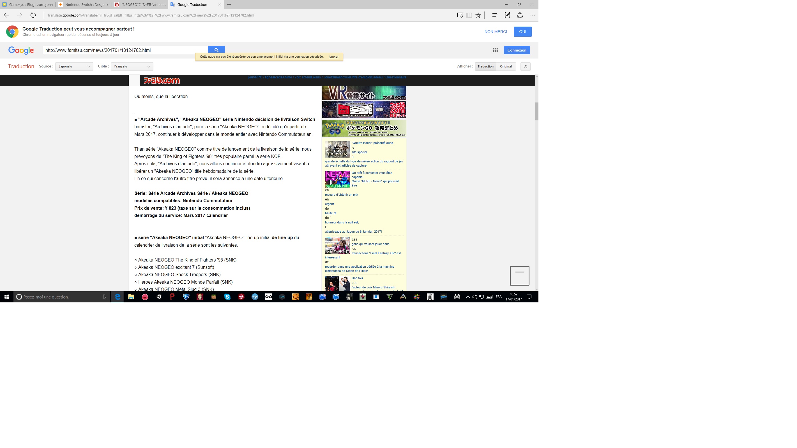Open the Game "NERF / Nerve" link

[x=375, y=181]
